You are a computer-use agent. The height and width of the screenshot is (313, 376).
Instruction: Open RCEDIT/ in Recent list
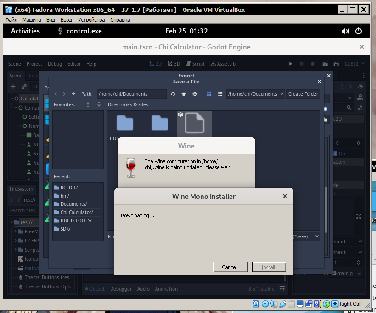tap(78, 187)
